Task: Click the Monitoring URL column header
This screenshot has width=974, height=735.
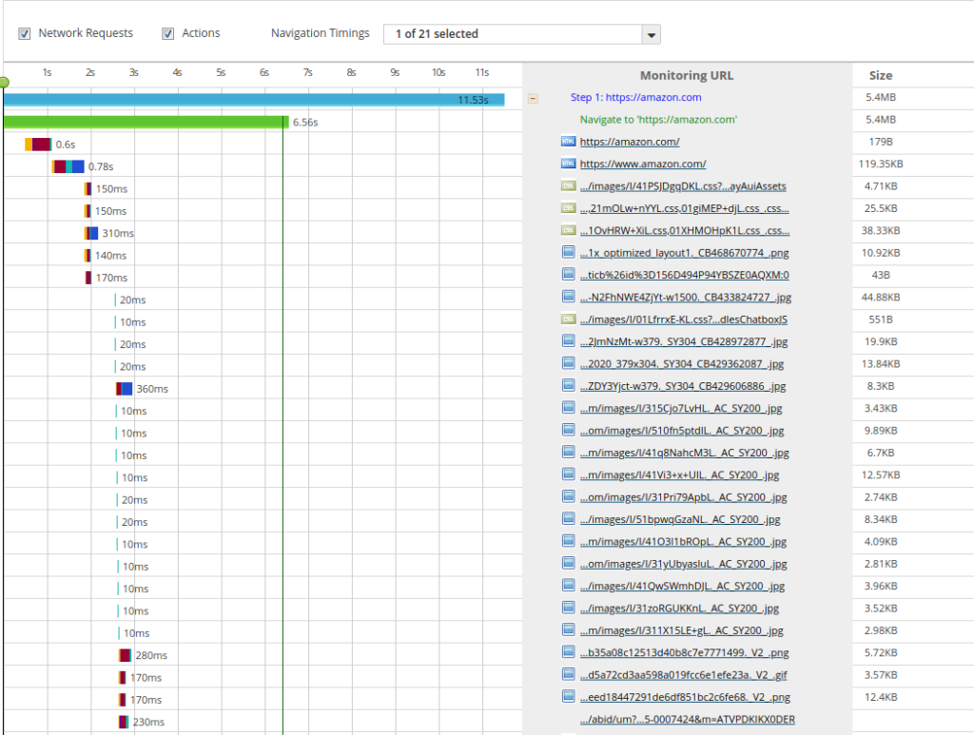Action: (x=686, y=75)
